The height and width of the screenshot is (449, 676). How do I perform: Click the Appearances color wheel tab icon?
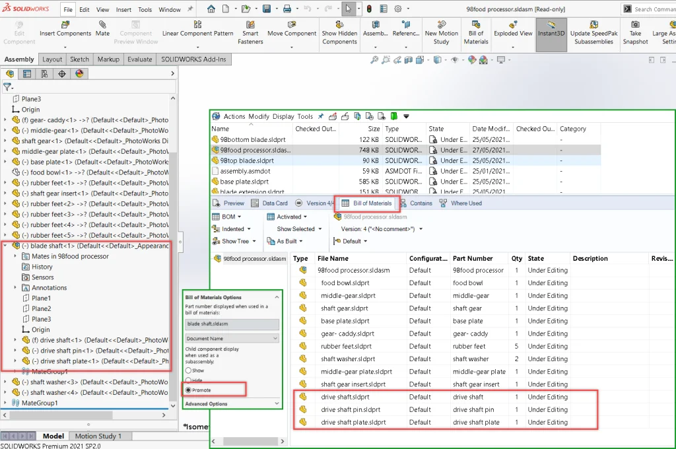coord(79,74)
